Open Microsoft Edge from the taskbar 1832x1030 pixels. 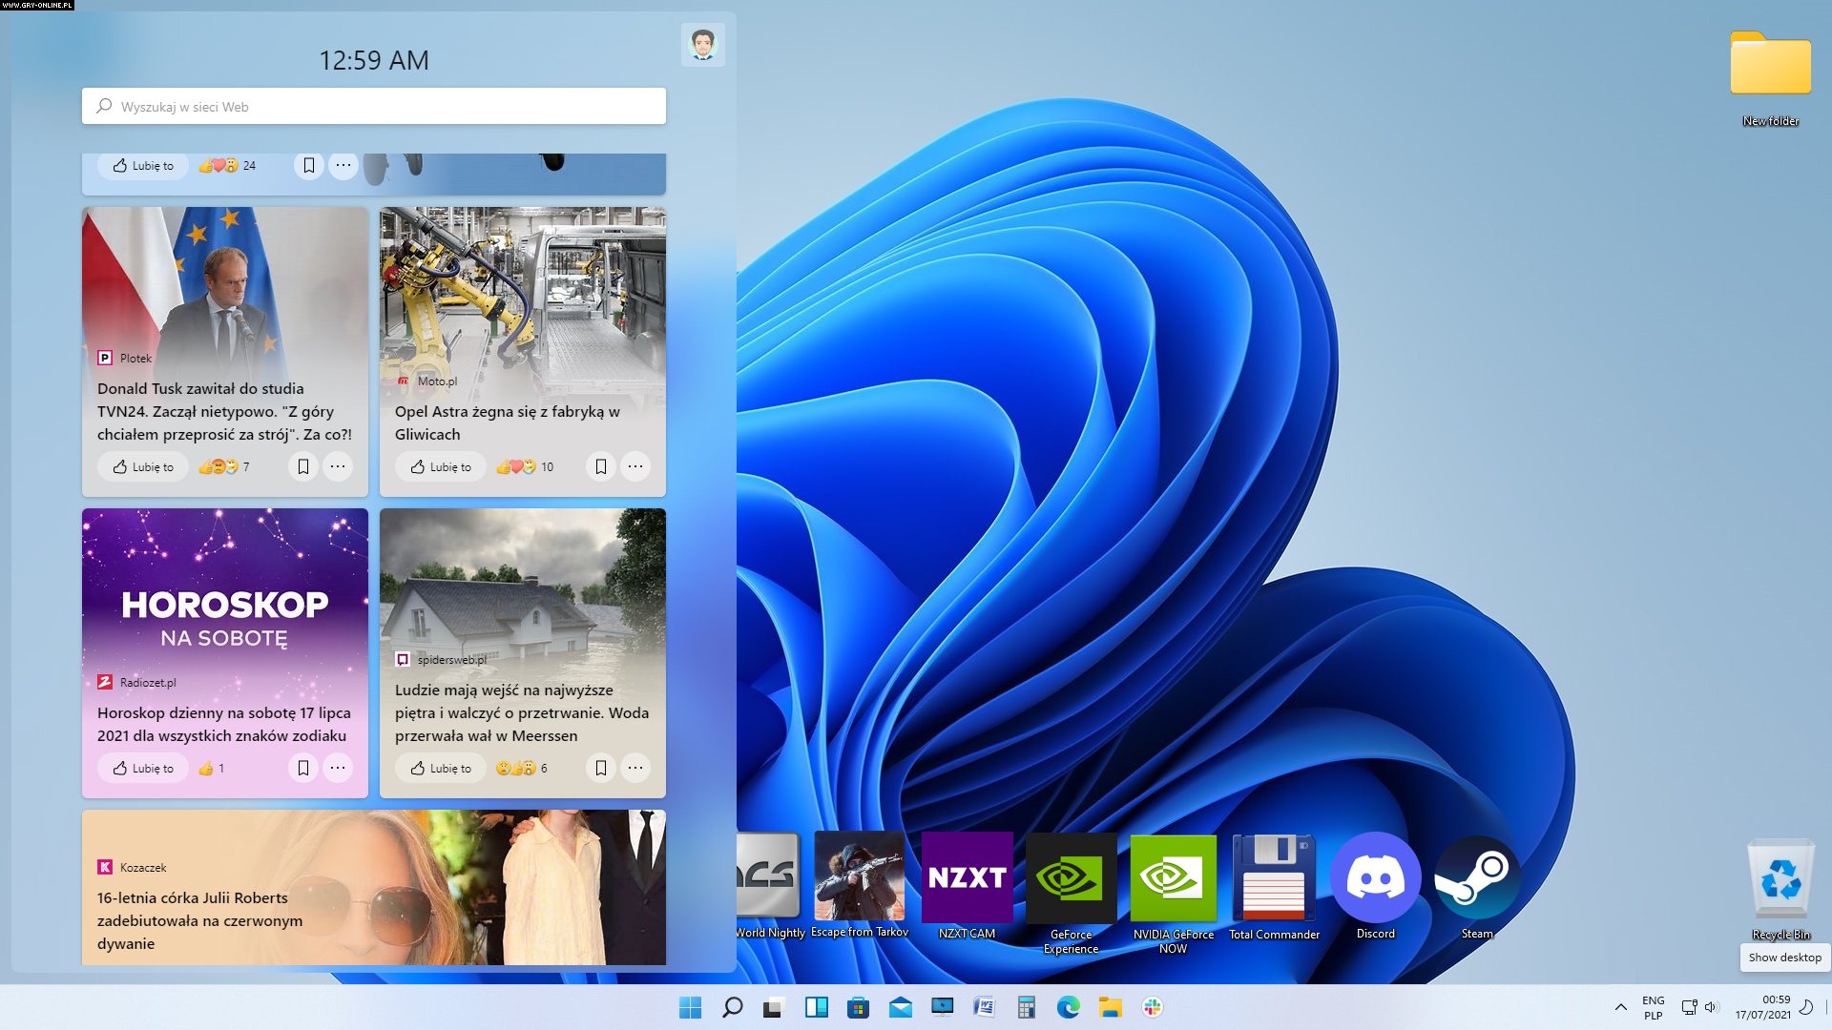[1068, 1007]
